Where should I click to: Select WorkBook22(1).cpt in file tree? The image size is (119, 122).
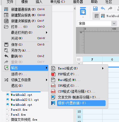pos(25,100)
